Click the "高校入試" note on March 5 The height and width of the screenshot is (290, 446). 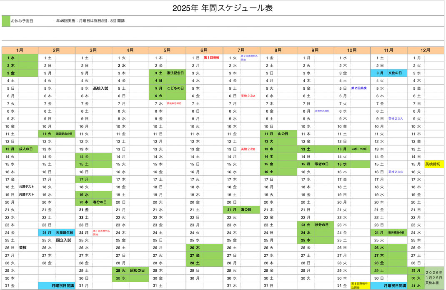tap(101, 88)
